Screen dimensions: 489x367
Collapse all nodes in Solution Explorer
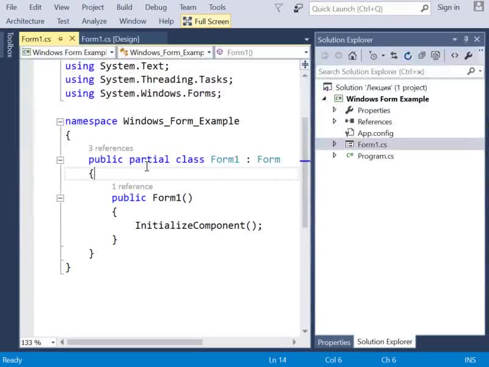coord(422,56)
